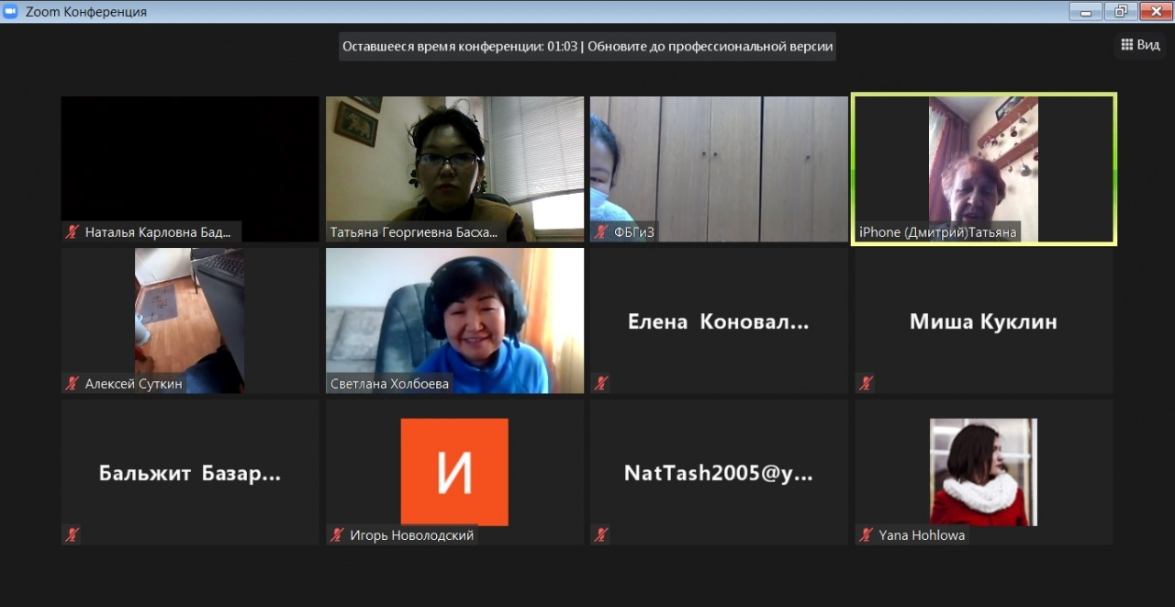The image size is (1175, 607).
Task: Click muted mic icon beside Игорь Новолодский
Action: 337,534
